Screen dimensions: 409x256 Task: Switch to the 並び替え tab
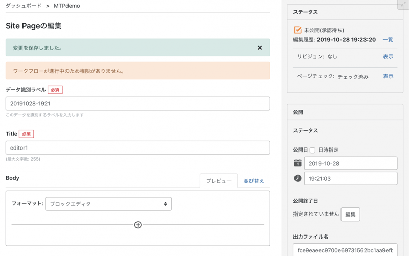pyautogui.click(x=254, y=181)
